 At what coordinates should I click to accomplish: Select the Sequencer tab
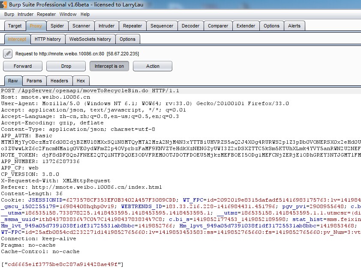coord(162,26)
